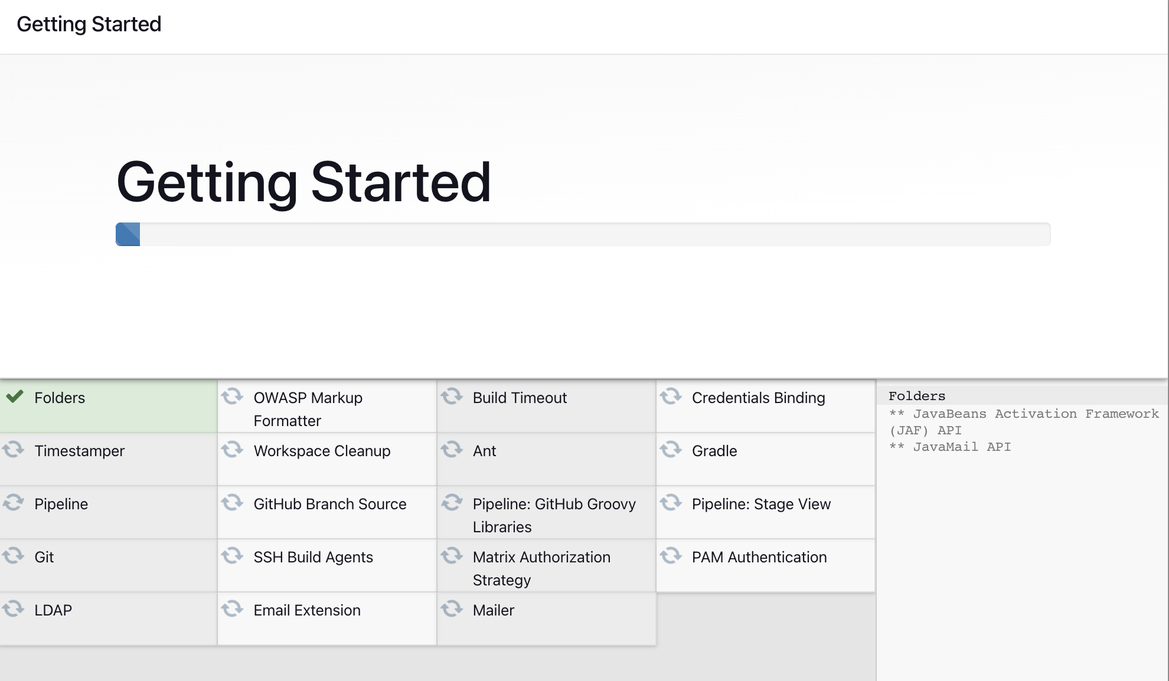Click the JavaMail API log line
The width and height of the screenshot is (1169, 681).
click(x=950, y=447)
